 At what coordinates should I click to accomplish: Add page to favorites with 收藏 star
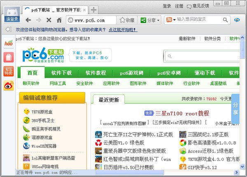tap(127, 20)
